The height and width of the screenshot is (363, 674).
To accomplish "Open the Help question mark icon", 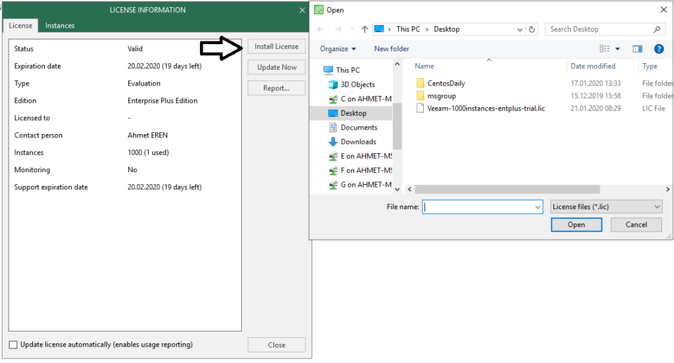I will click(658, 49).
